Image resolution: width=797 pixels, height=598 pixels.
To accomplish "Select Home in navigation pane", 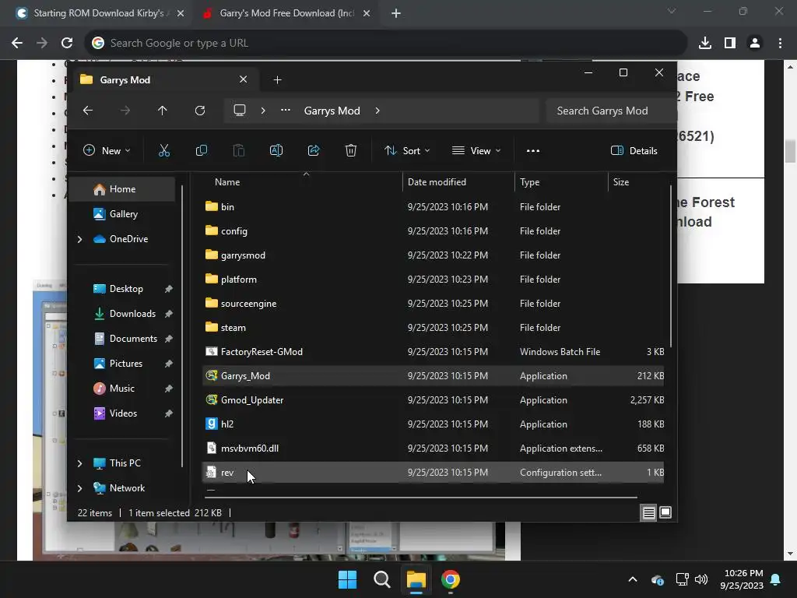I will click(122, 189).
